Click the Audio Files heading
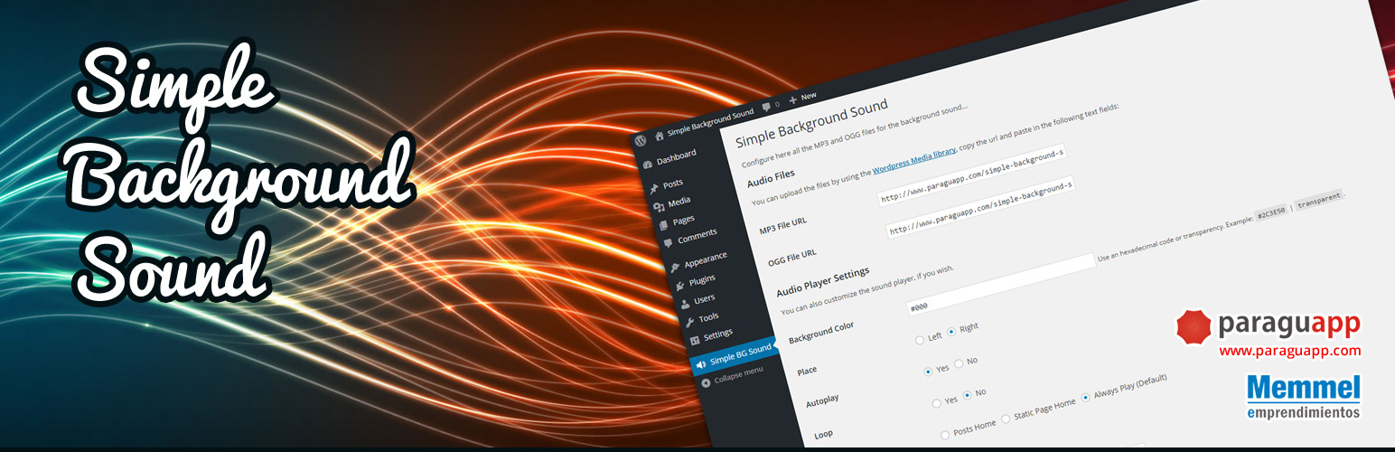 point(771,177)
